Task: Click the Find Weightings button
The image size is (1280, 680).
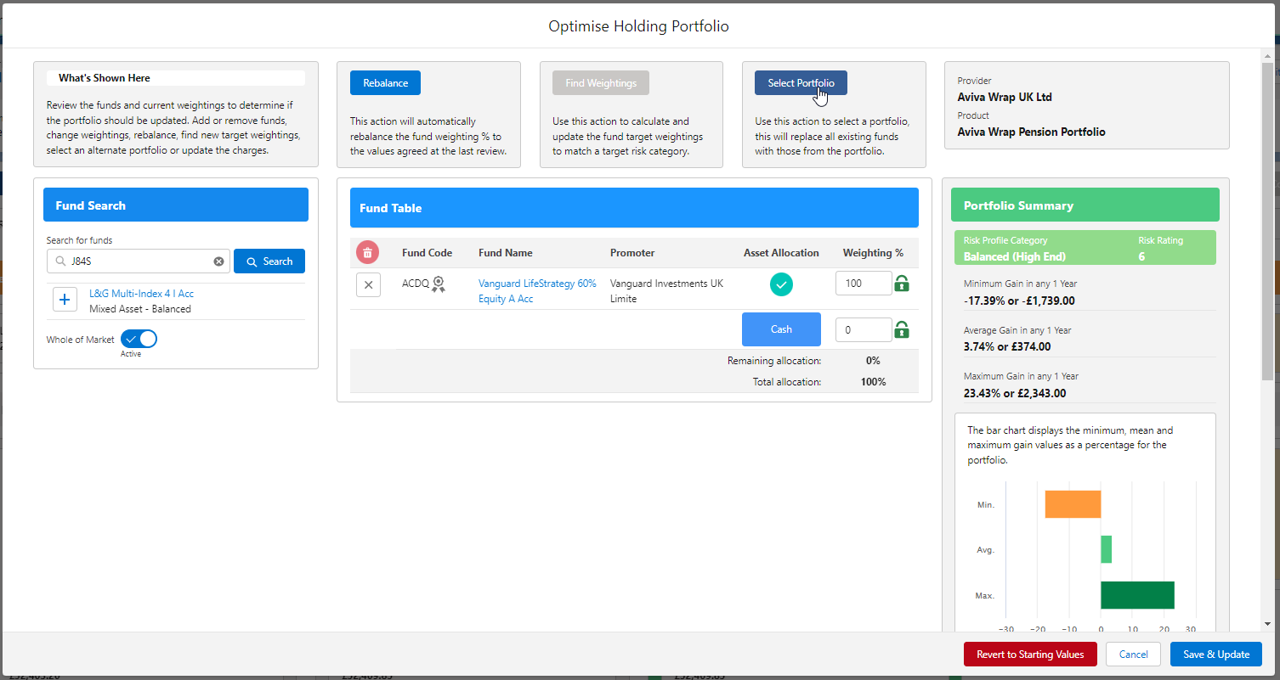Action: (x=601, y=83)
